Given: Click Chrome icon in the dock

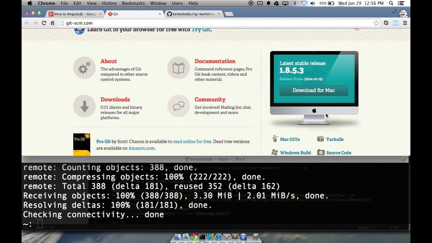Looking at the screenshot, I should pos(194,237).
